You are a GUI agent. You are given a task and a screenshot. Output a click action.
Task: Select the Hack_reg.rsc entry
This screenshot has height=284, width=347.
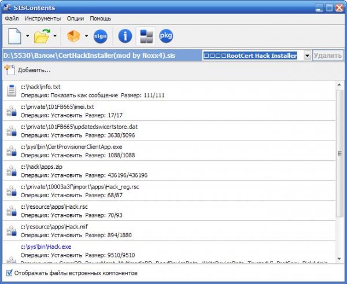(x=169, y=191)
